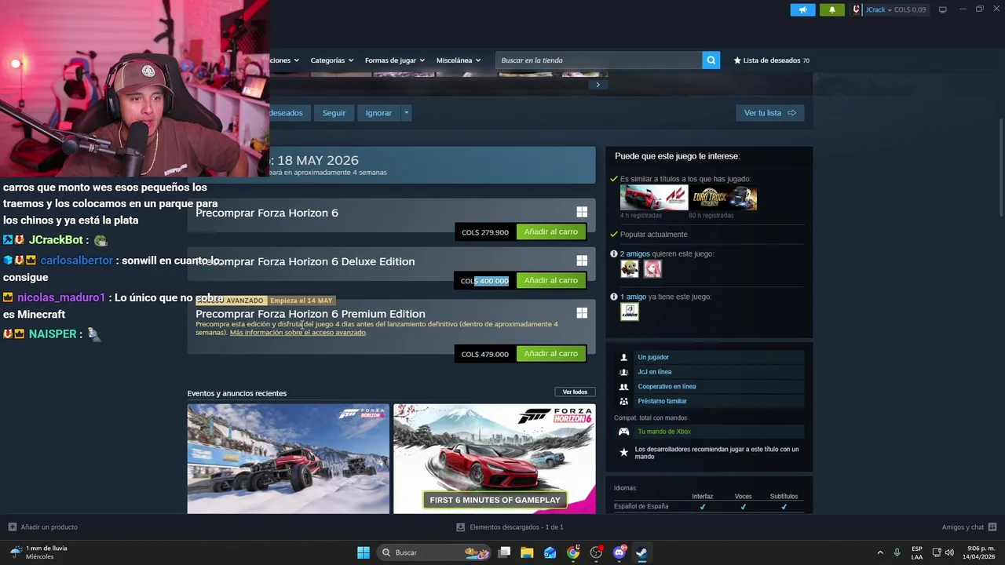Viewport: 1005px width, 565px height.
Task: Click the '1 amigo' link
Action: click(x=633, y=297)
